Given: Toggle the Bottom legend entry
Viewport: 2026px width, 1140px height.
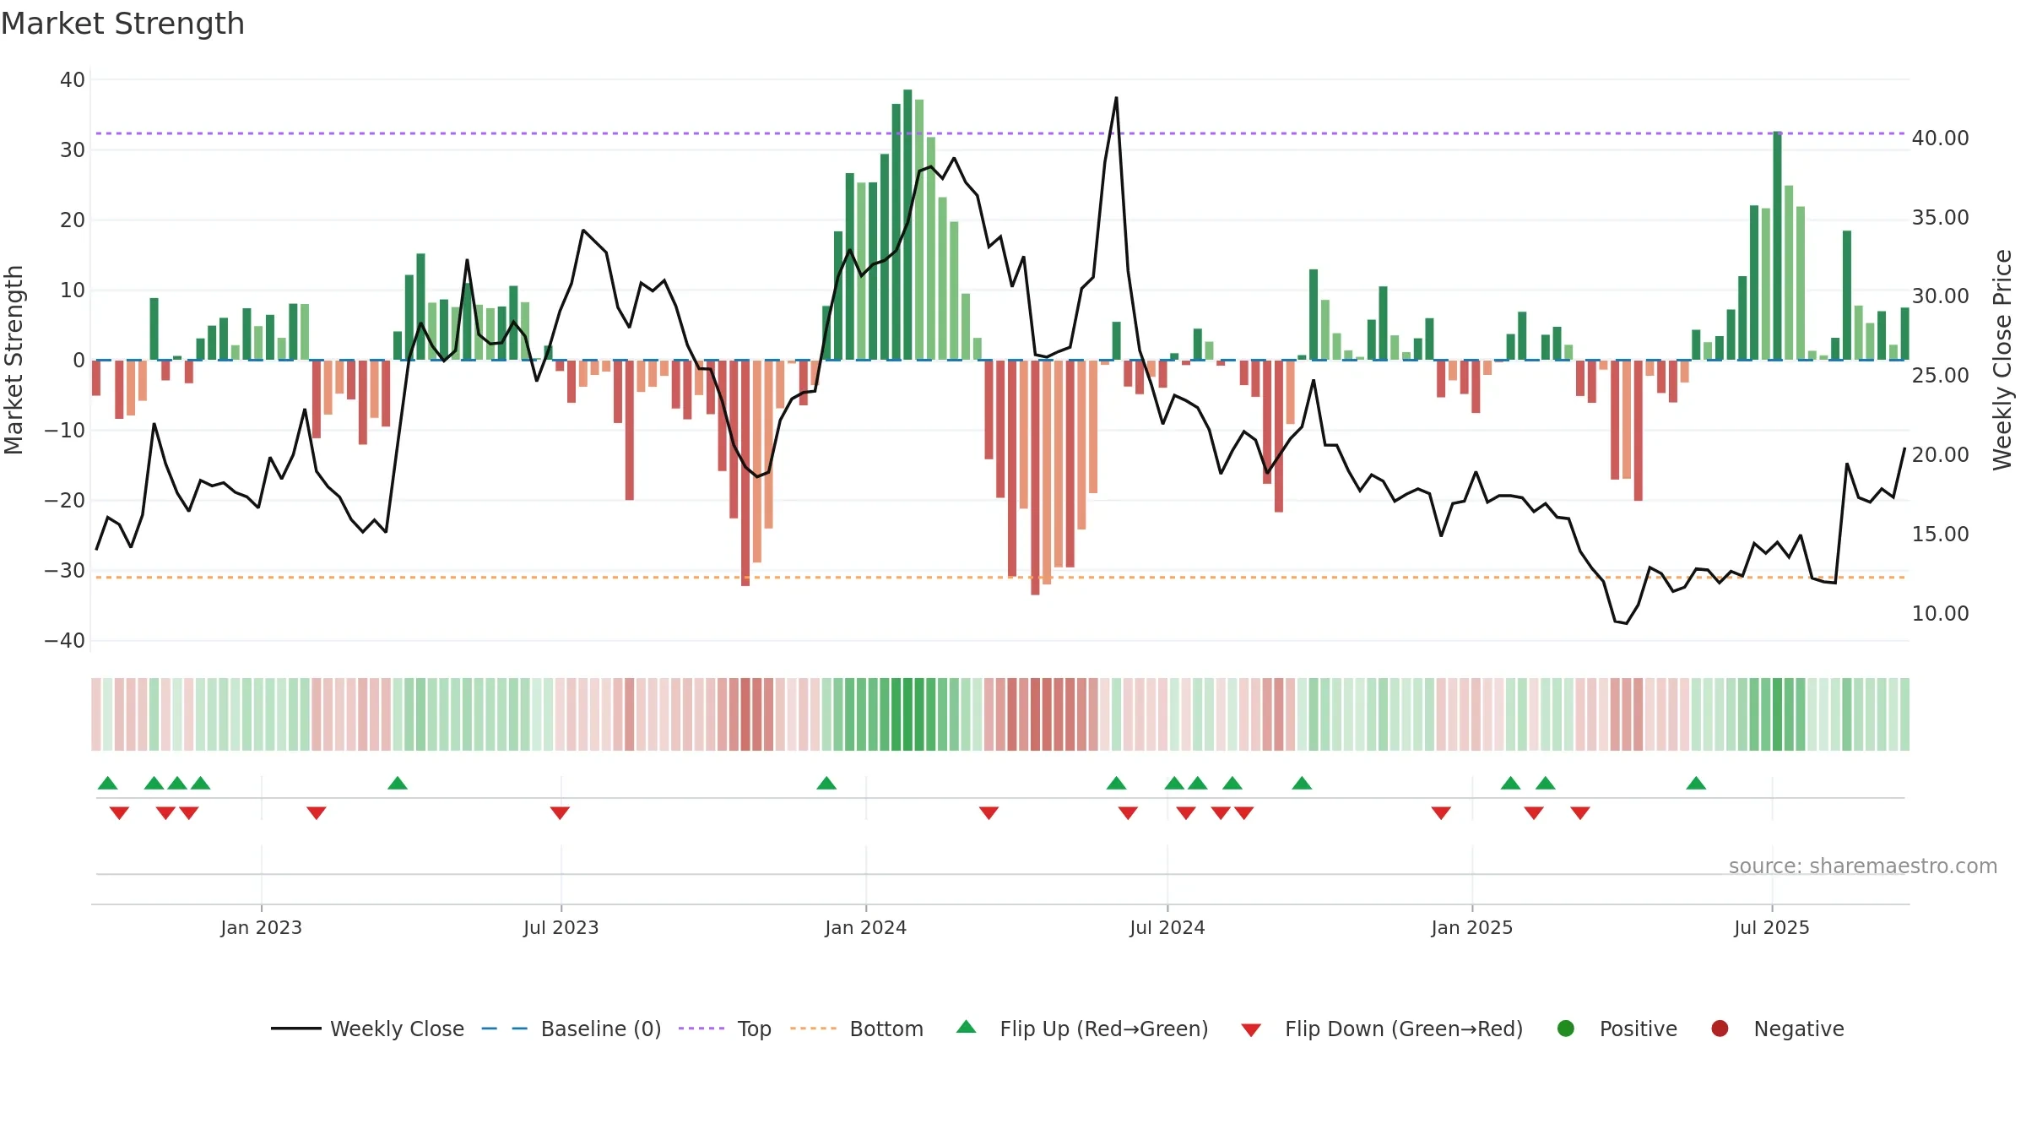Looking at the screenshot, I should (857, 1029).
